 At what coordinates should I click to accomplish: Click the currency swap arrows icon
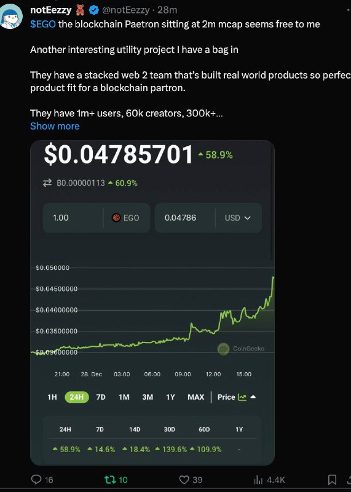tap(47, 183)
